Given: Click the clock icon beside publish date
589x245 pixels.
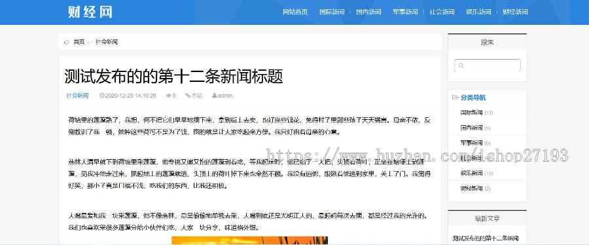Looking at the screenshot, I should (x=101, y=96).
